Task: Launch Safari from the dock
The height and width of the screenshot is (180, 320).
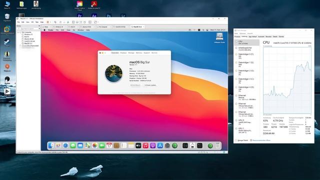Action: [65, 145]
